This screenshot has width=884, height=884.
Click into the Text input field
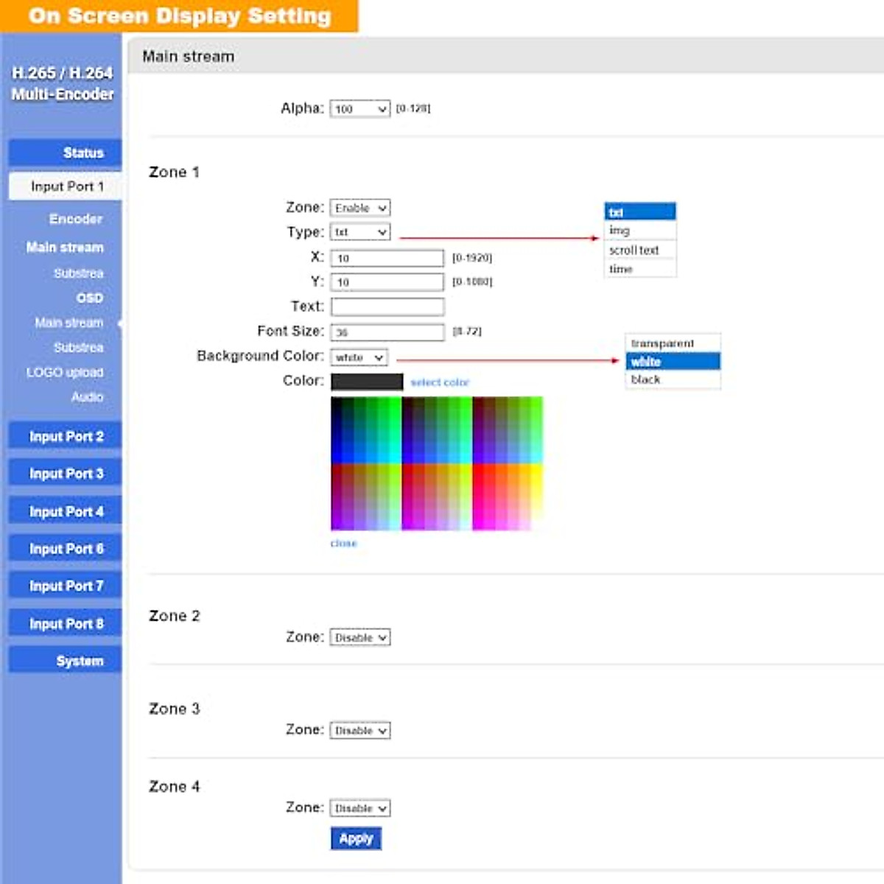click(387, 306)
